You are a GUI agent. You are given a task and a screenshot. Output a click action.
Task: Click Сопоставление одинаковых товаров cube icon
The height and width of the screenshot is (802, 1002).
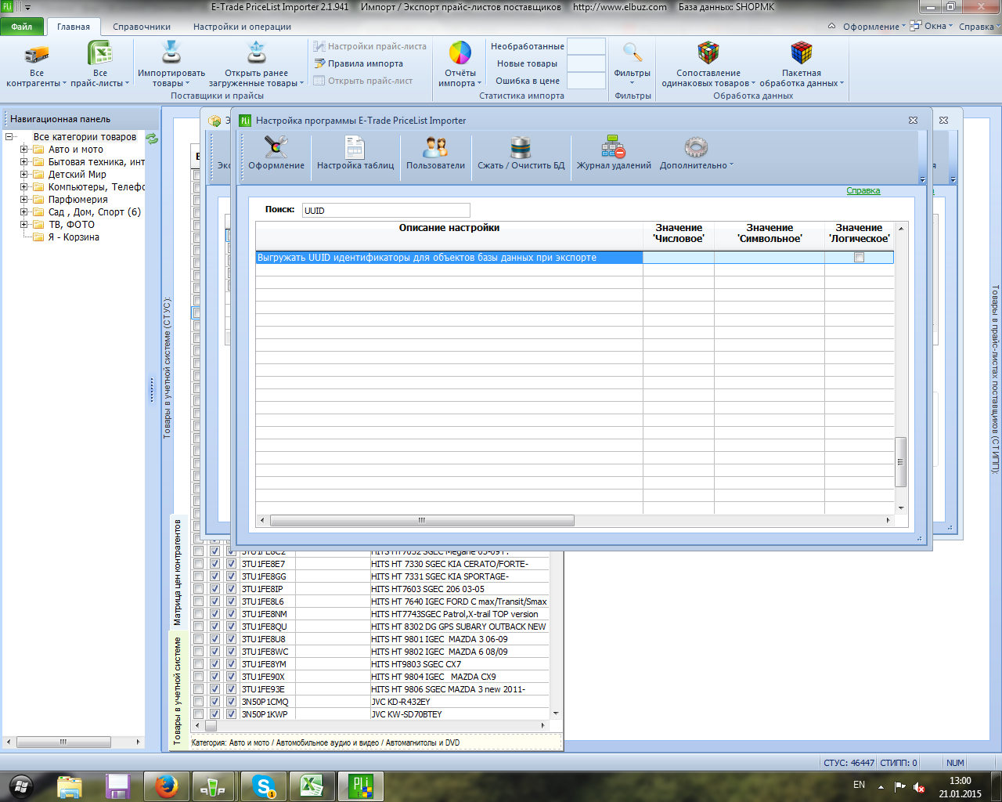tap(708, 53)
